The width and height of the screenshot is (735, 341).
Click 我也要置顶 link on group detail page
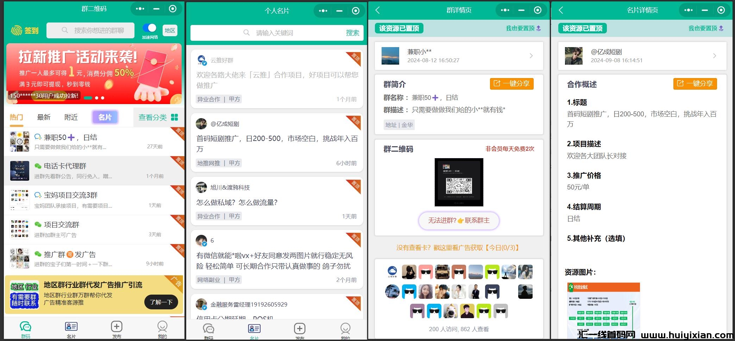click(x=523, y=28)
